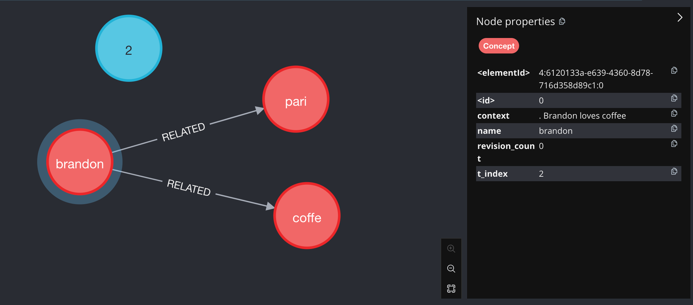
Task: Click the <elementId> property label
Action: [503, 73]
